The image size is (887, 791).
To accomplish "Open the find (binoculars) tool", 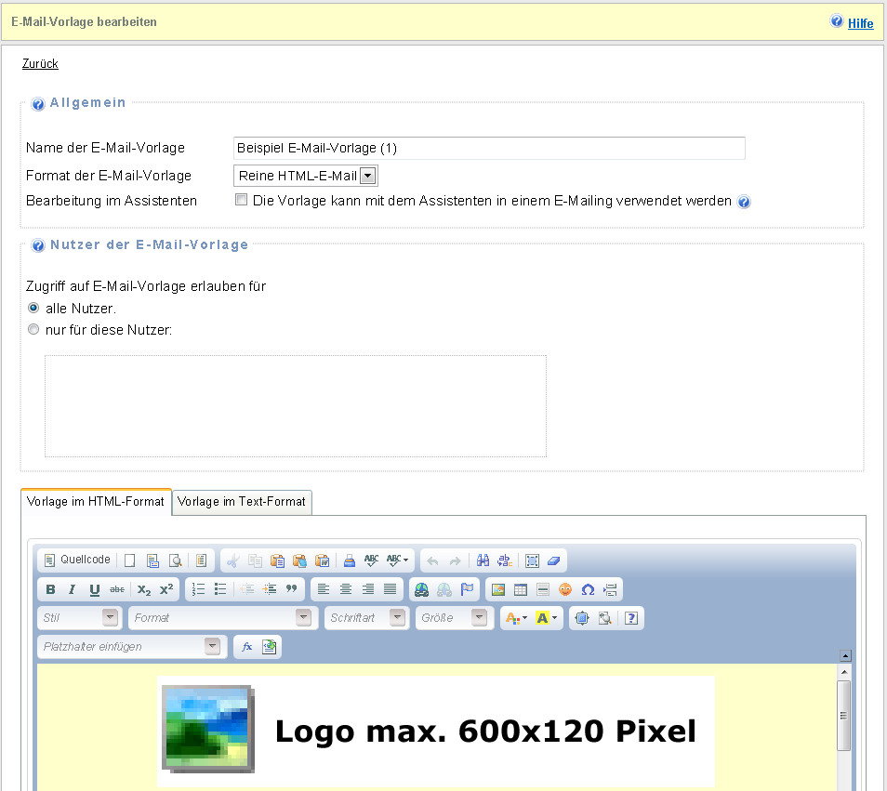I will click(483, 560).
